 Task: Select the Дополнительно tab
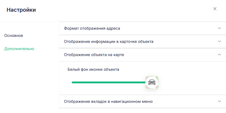click(19, 49)
